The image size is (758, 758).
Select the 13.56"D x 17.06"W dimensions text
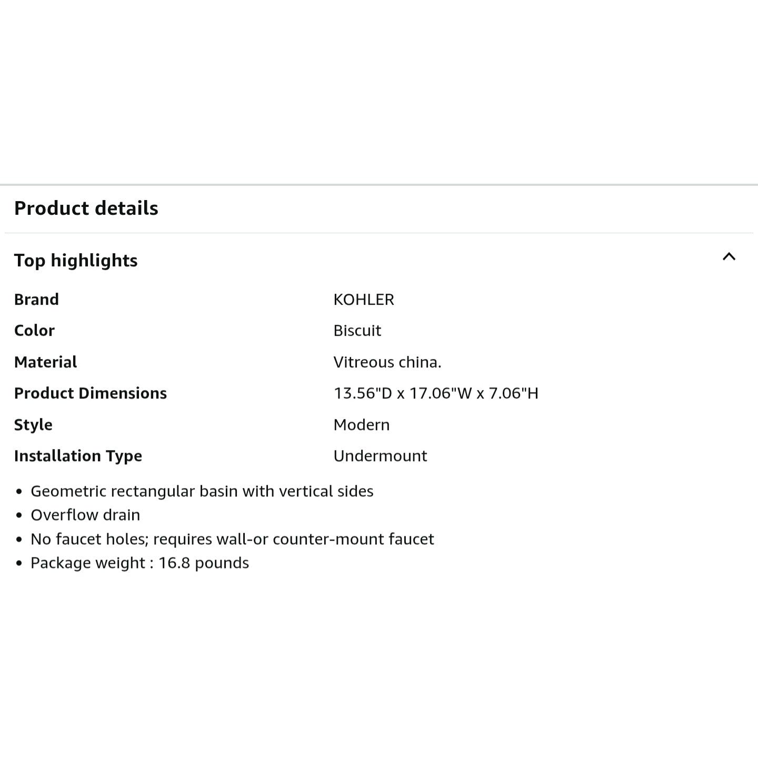(403, 393)
